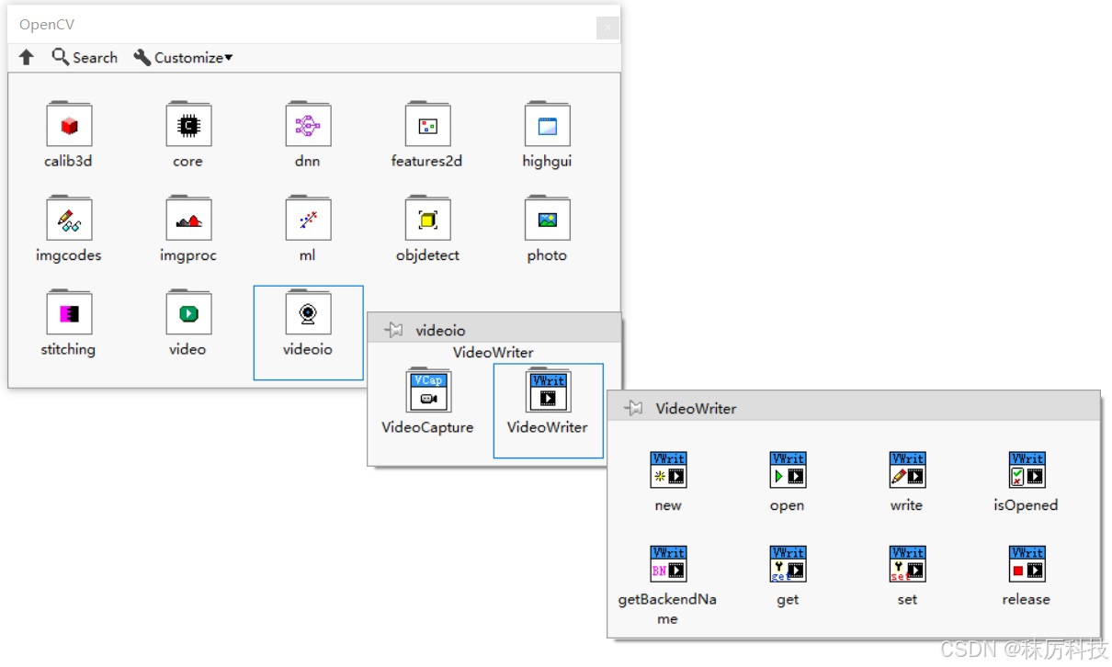This screenshot has height=667, width=1112.
Task: Open the core palette folder
Action: pyautogui.click(x=188, y=124)
